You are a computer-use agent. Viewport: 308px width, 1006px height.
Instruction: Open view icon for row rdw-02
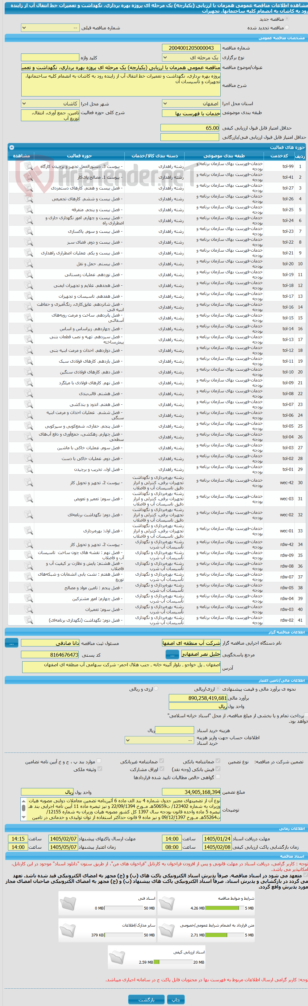[28, 620]
